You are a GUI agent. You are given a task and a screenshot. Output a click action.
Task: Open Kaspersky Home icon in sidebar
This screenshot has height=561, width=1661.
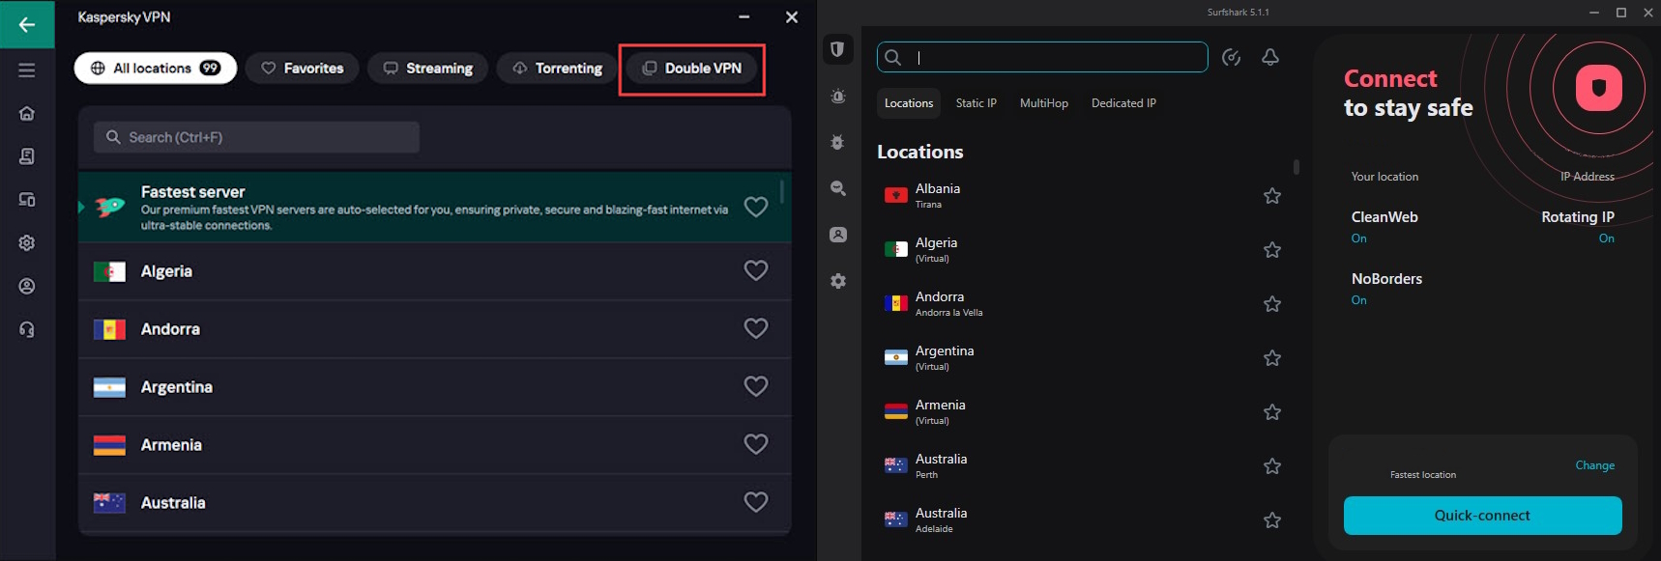[27, 113]
